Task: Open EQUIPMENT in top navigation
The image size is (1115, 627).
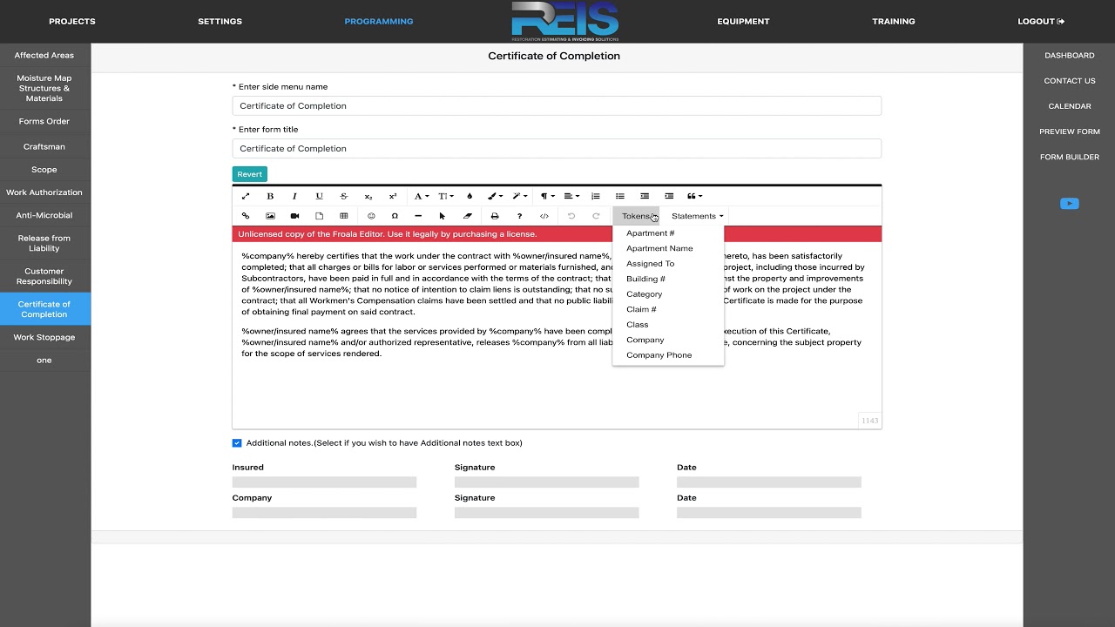Action: pyautogui.click(x=743, y=21)
